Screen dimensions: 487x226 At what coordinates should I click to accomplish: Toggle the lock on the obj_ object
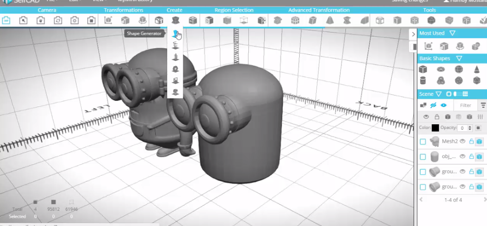click(x=471, y=156)
